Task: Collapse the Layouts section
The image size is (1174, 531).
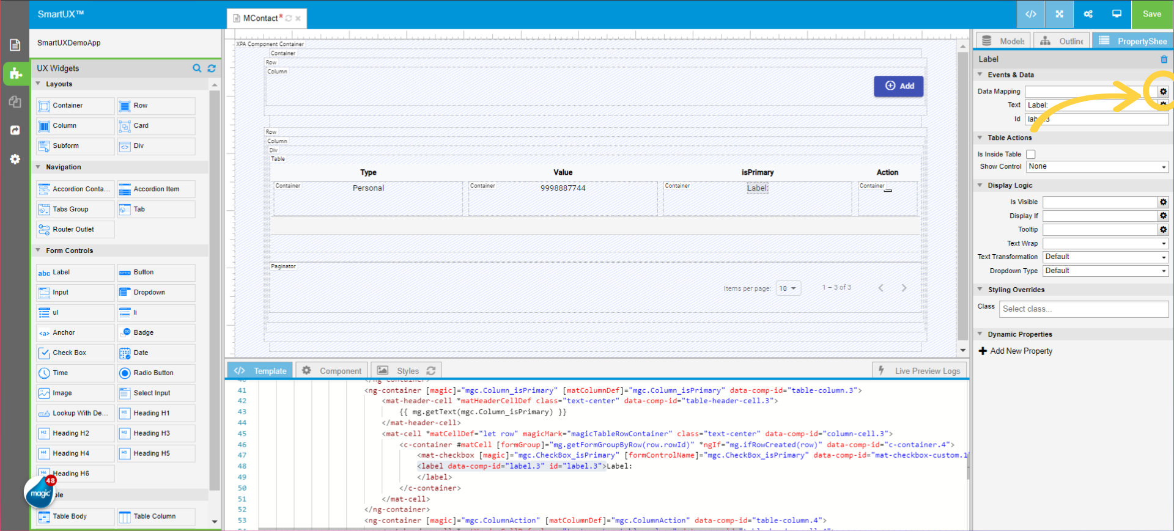Action: point(39,84)
